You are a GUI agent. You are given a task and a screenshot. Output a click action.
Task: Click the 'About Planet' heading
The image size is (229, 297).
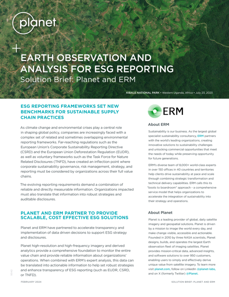(160, 213)
